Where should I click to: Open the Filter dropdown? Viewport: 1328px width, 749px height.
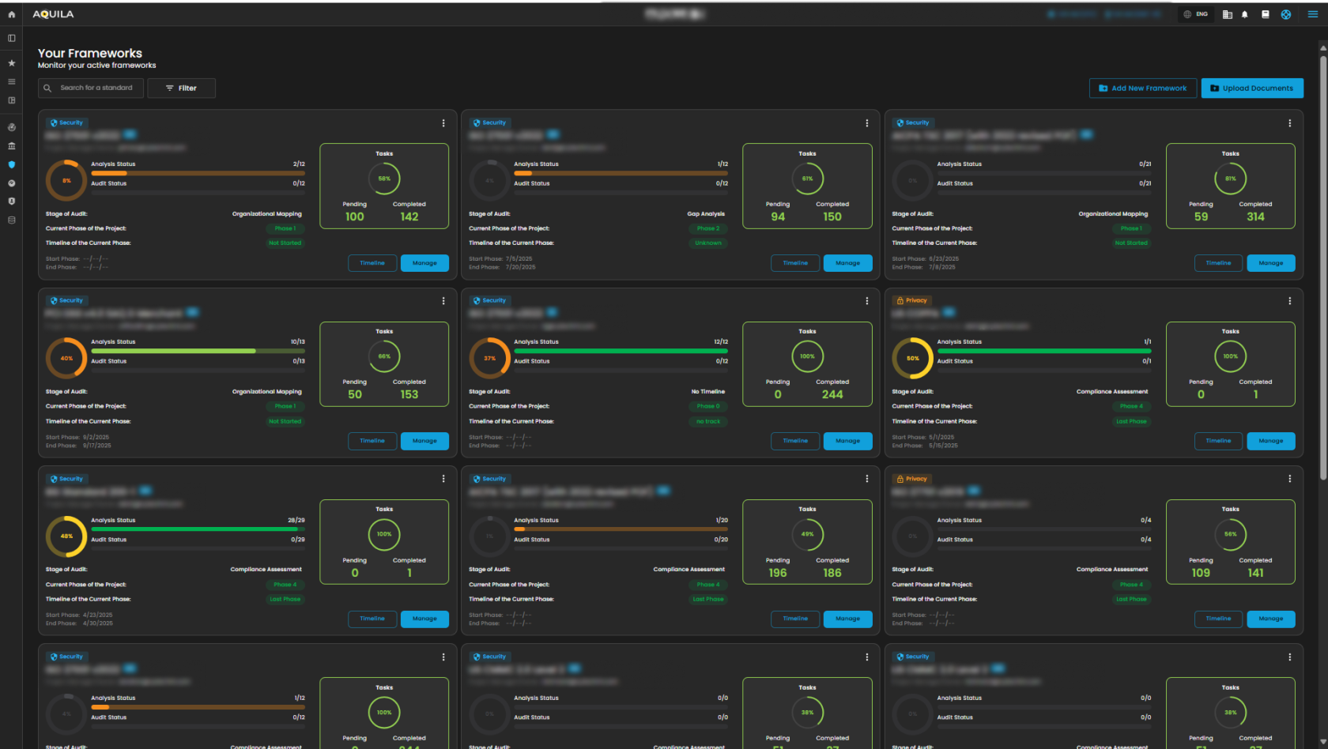pyautogui.click(x=181, y=88)
